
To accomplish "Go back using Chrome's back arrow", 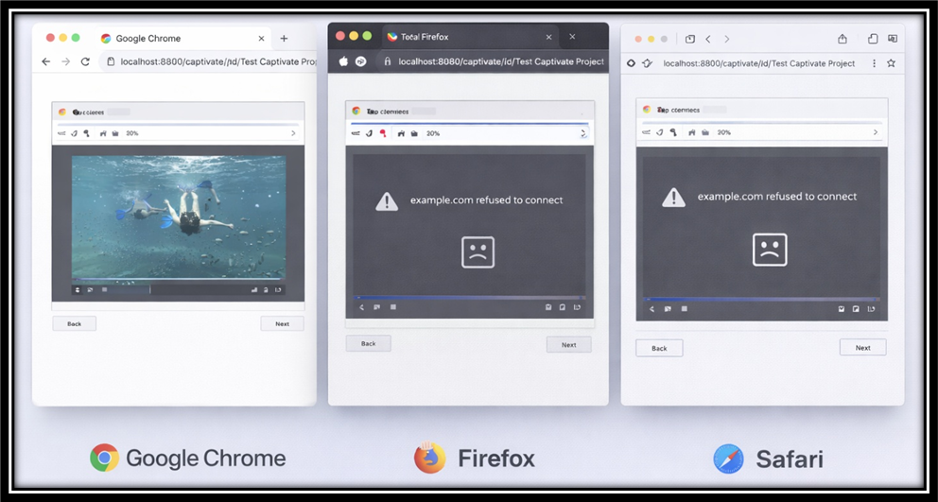I will pyautogui.click(x=45, y=61).
